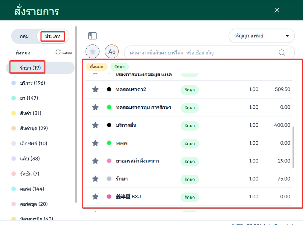Focus the product name or barcode search field
The image size is (303, 225).
[x=209, y=53]
